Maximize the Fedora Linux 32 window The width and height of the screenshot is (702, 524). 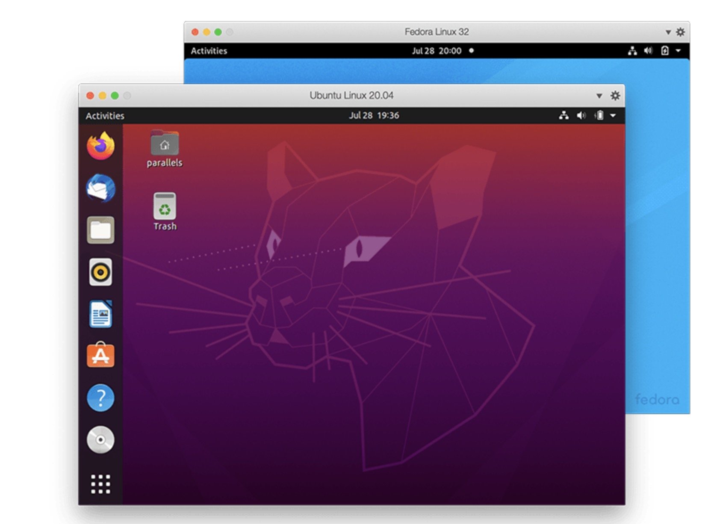(x=218, y=32)
